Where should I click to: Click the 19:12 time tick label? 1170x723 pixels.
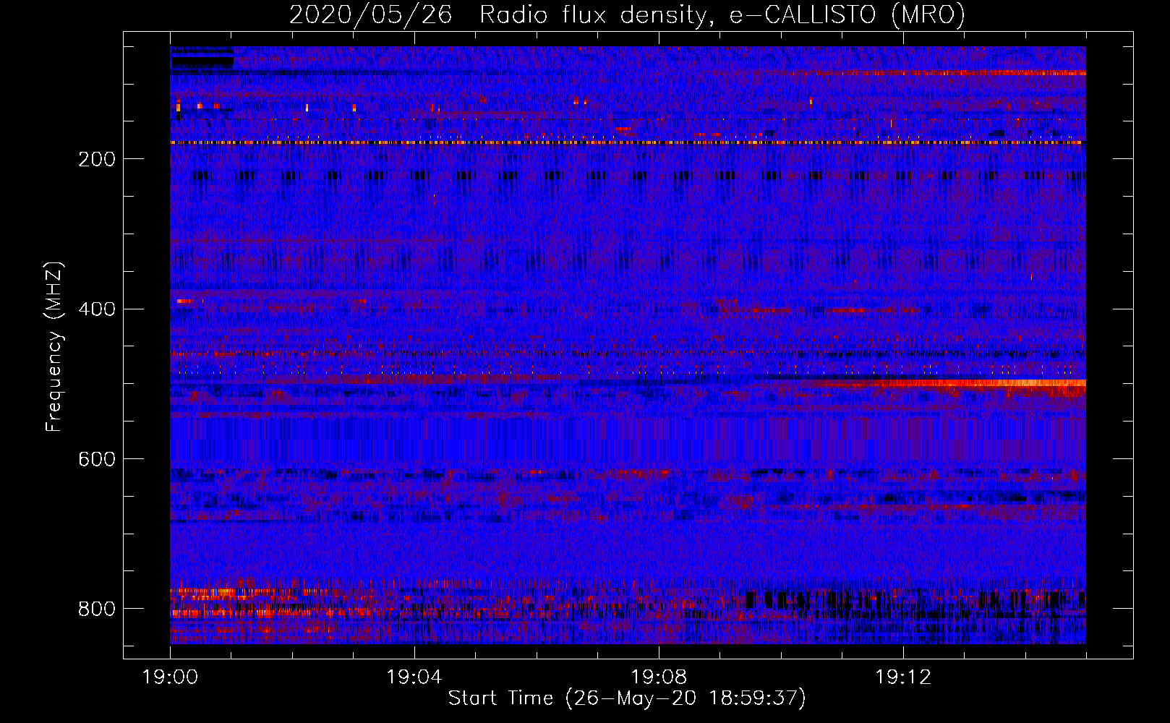pyautogui.click(x=903, y=677)
